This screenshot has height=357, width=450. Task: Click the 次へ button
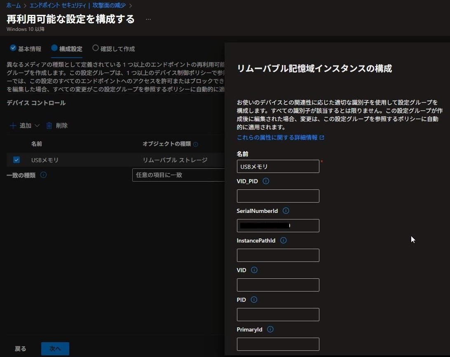point(55,349)
